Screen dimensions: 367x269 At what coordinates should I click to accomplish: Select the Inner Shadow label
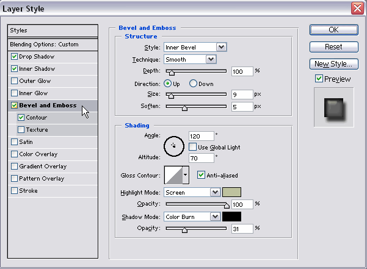[37, 69]
